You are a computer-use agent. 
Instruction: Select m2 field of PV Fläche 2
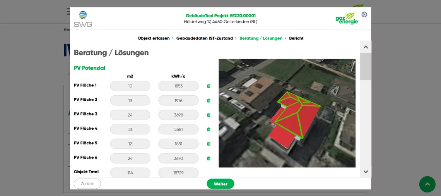pyautogui.click(x=130, y=100)
